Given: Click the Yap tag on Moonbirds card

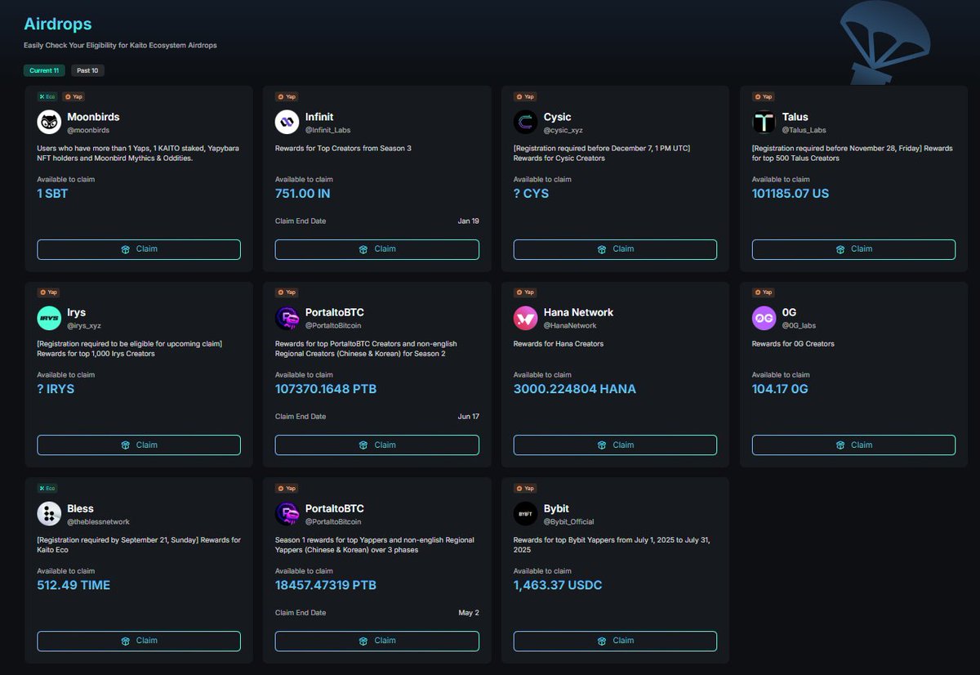Looking at the screenshot, I should coord(73,96).
